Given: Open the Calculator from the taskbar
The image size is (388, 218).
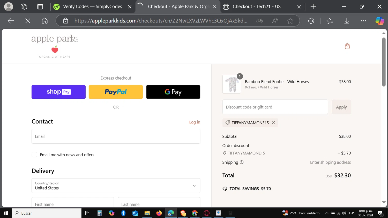Looking at the screenshot, I should 100,213.
